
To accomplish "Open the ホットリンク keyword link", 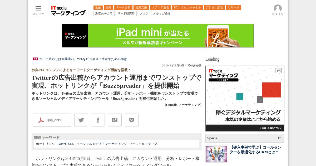I will [x=45, y=144].
